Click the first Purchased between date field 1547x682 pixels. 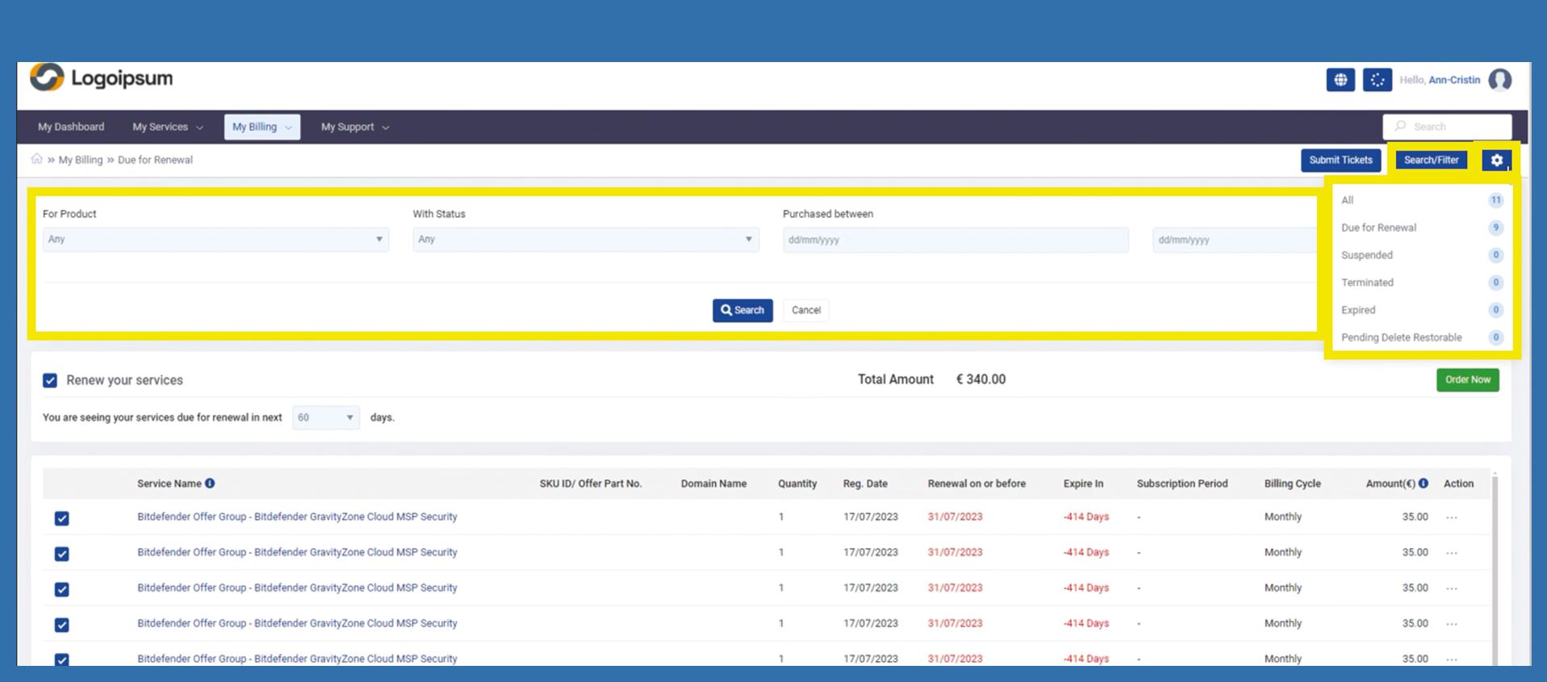tap(955, 240)
